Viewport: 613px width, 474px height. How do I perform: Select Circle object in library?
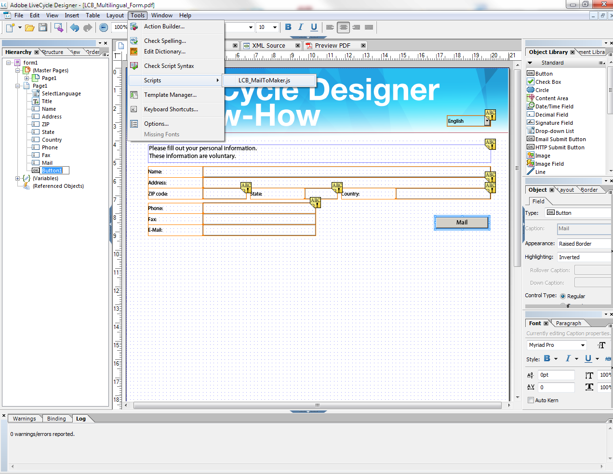[542, 90]
